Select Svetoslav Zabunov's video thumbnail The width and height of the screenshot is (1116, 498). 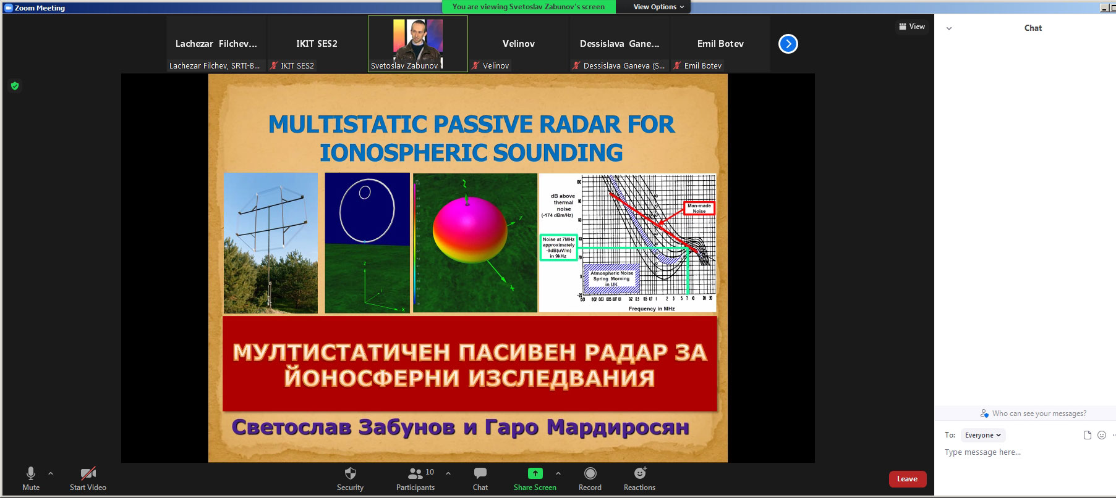tap(418, 44)
